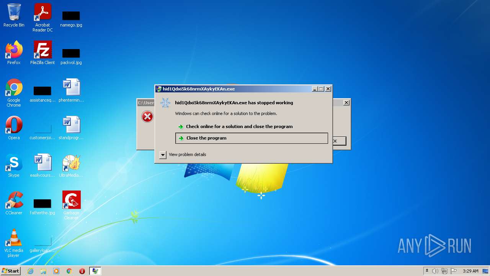This screenshot has width=490, height=276.
Task: Switch to crashed program taskbar button
Action: (x=95, y=271)
